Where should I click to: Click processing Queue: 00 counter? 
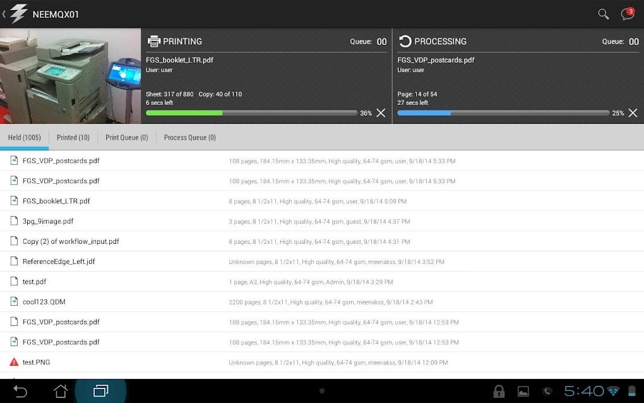point(620,42)
